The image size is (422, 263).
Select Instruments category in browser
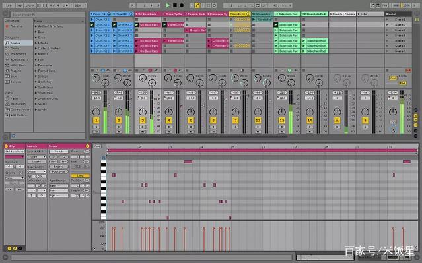pyautogui.click(x=18, y=54)
